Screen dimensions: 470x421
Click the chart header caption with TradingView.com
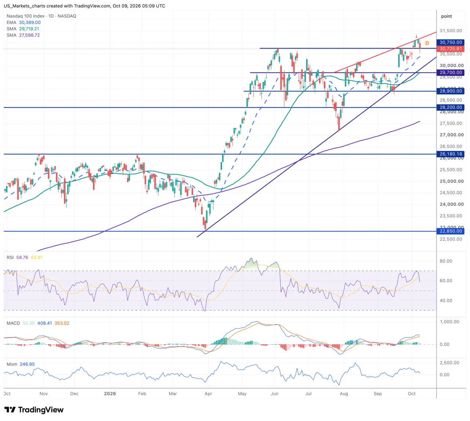84,6
